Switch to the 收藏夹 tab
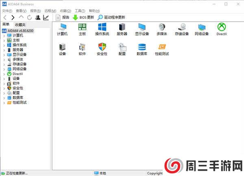This screenshot has height=176, width=244. pos(20,25)
